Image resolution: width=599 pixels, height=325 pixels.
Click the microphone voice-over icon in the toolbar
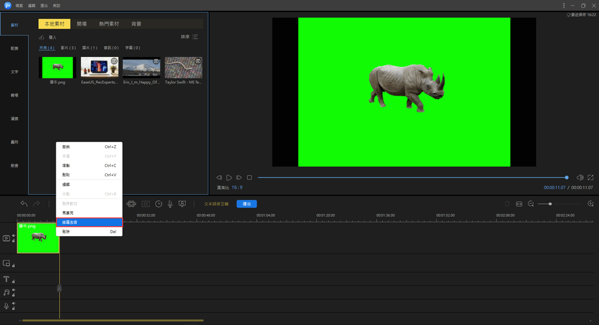click(x=170, y=204)
